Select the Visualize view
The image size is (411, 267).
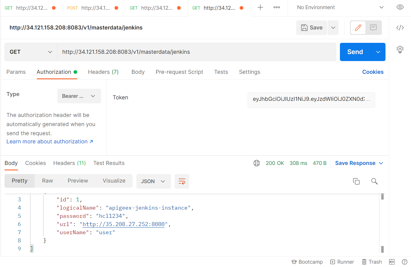click(x=114, y=181)
